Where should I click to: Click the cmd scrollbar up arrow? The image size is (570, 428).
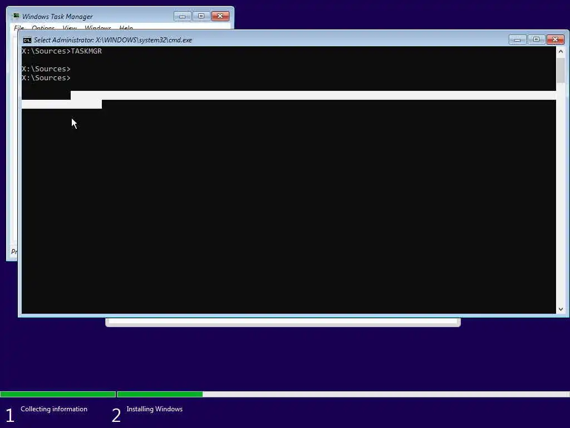point(561,51)
